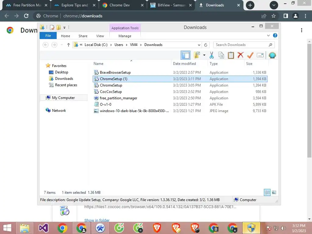Click the Search Downloads input field
The image size is (312, 234).
241,45
